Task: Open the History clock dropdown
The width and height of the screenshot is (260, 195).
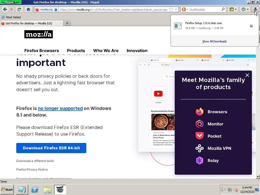Action: [x=245, y=9]
